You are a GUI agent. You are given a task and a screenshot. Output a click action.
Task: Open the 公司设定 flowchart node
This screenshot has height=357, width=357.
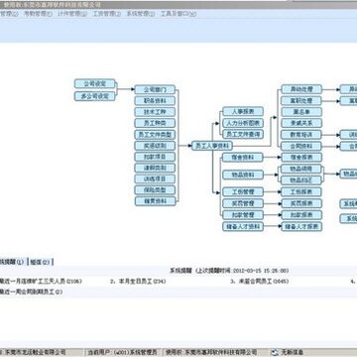tap(94, 84)
